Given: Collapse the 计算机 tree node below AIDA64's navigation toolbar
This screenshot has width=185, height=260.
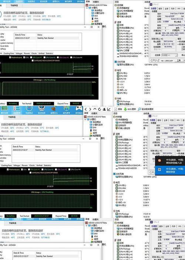Looking at the screenshot, I should [85, 119].
